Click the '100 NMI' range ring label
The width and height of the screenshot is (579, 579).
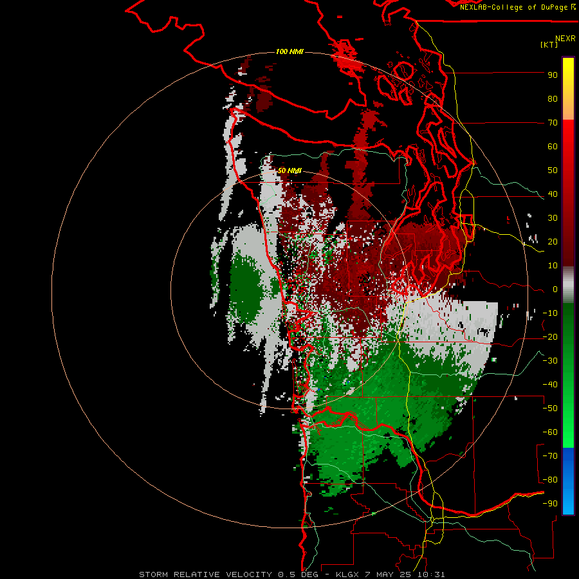tap(289, 51)
